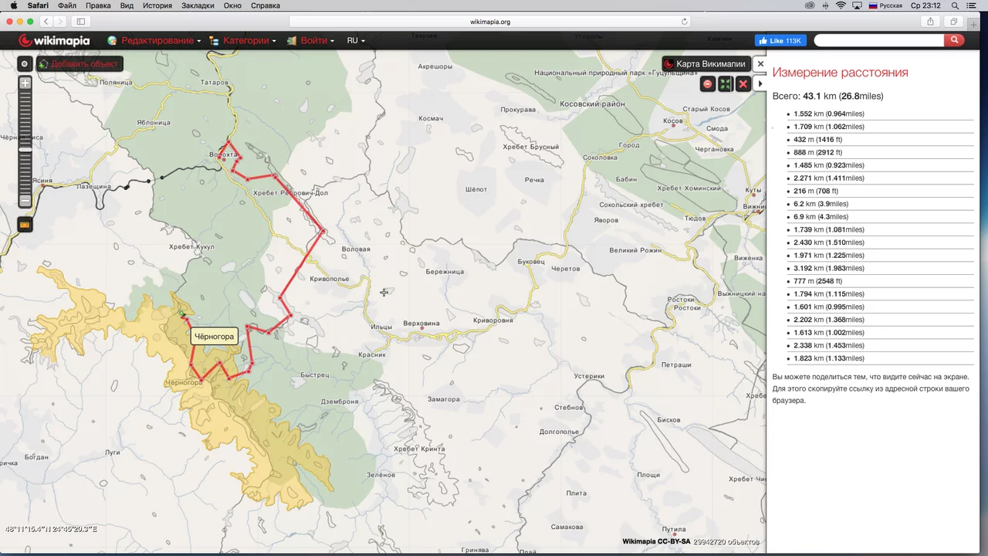
Task: Open Notification Center list icon
Action: tap(973, 5)
